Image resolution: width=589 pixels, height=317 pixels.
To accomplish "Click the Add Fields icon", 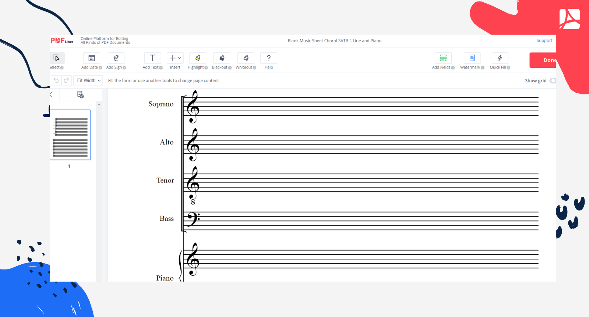I will click(443, 58).
